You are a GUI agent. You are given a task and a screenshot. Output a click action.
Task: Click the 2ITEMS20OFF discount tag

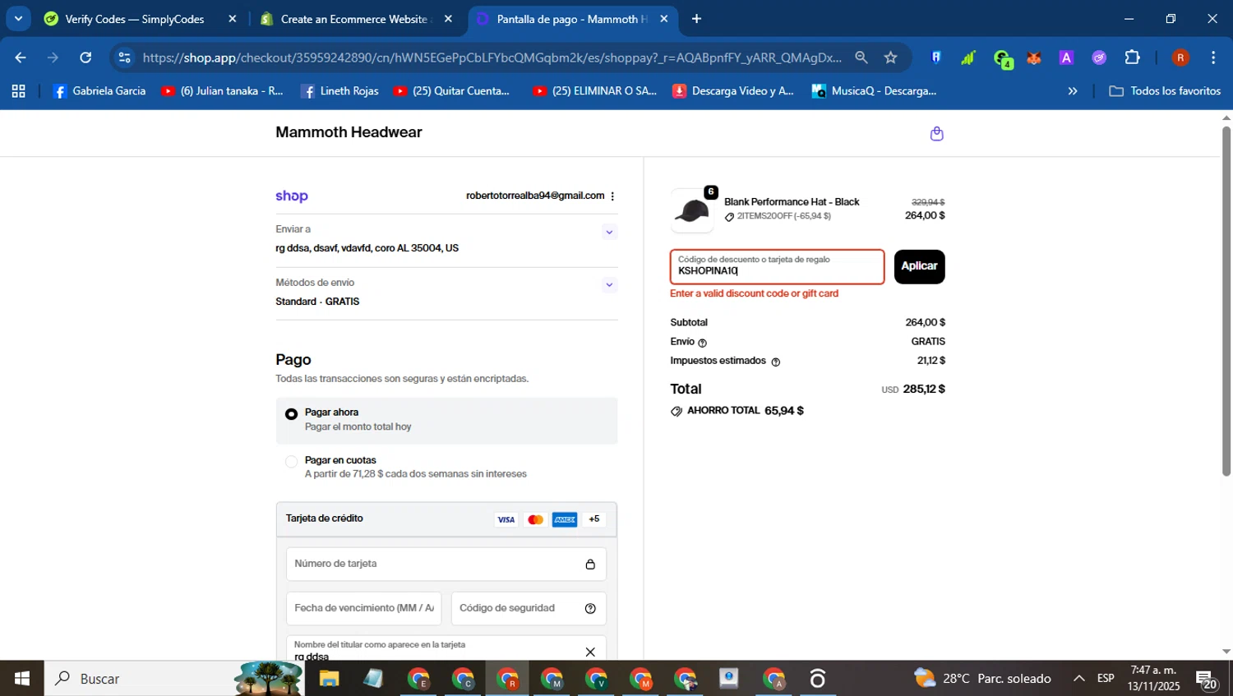(778, 217)
